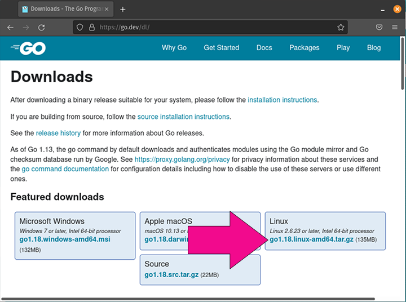Click the Go logo
Viewport: 406px width, 302px height.
pos(28,48)
